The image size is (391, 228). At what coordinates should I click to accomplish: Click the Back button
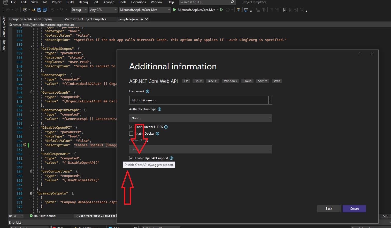[x=328, y=208]
